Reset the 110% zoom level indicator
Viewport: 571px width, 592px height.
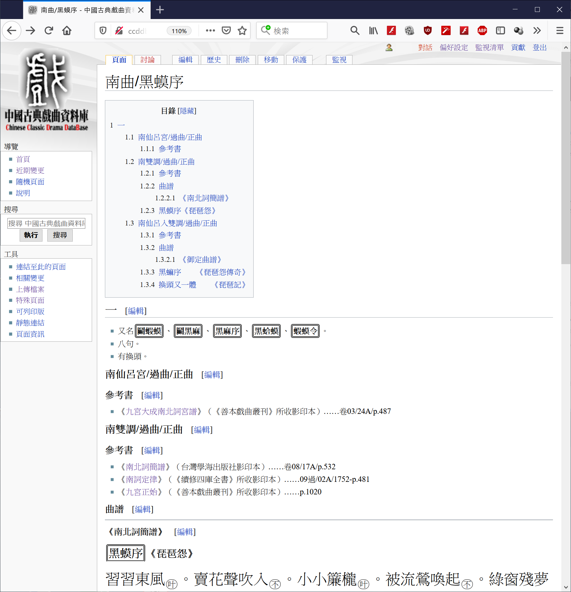(179, 31)
